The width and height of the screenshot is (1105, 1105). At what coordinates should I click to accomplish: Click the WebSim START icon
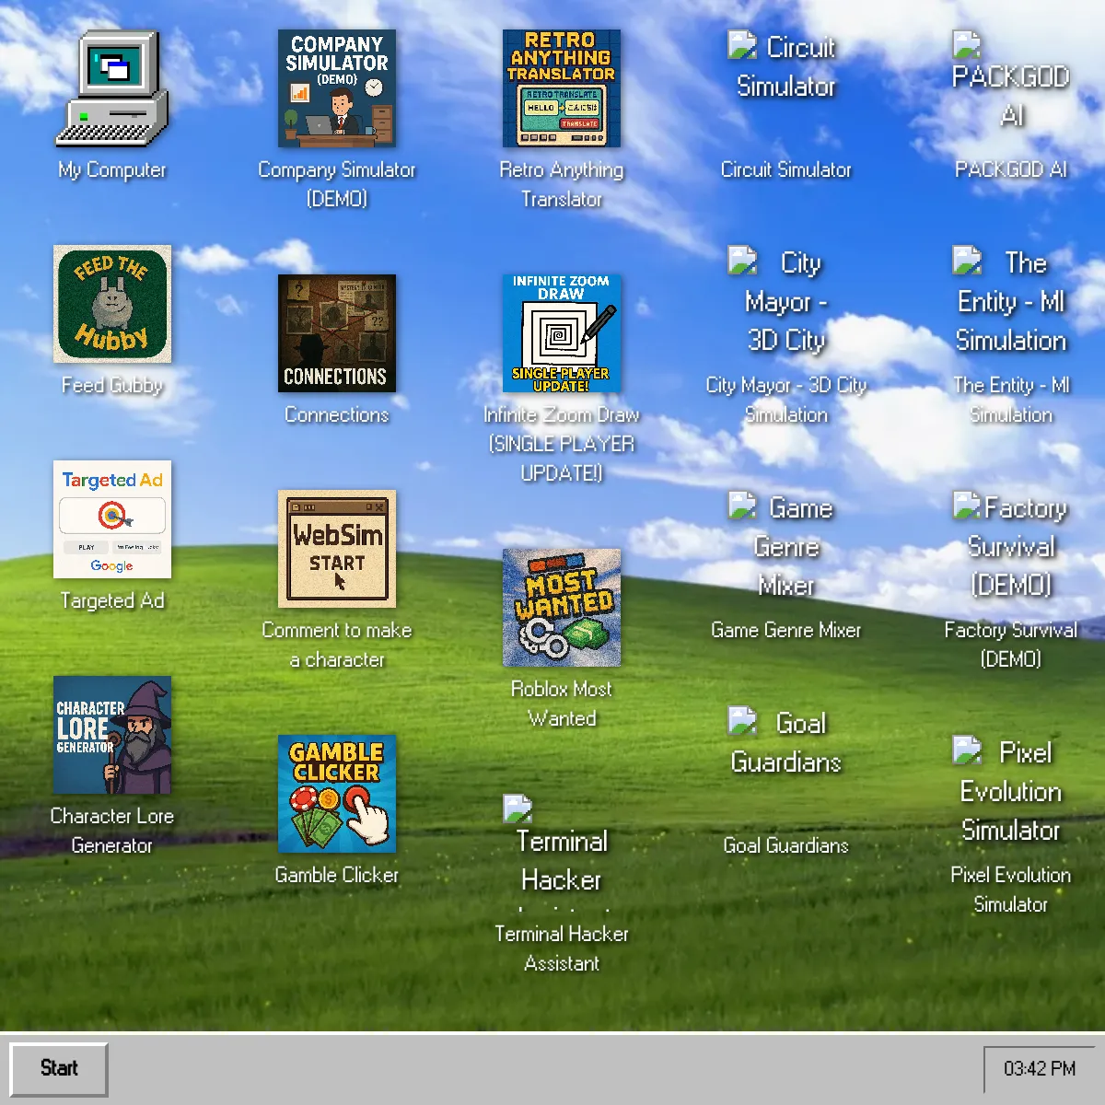click(x=337, y=549)
